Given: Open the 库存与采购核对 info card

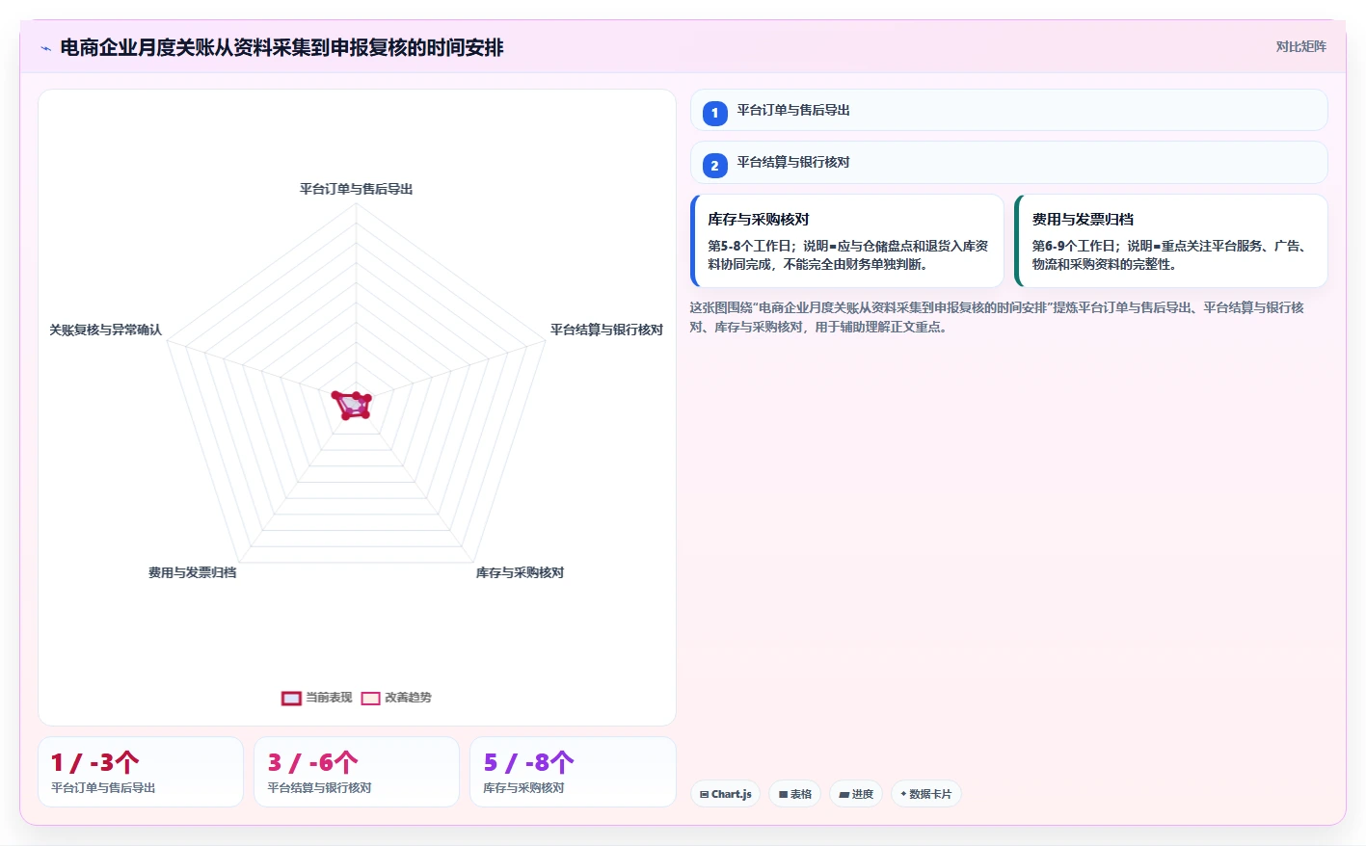Looking at the screenshot, I should 847,241.
